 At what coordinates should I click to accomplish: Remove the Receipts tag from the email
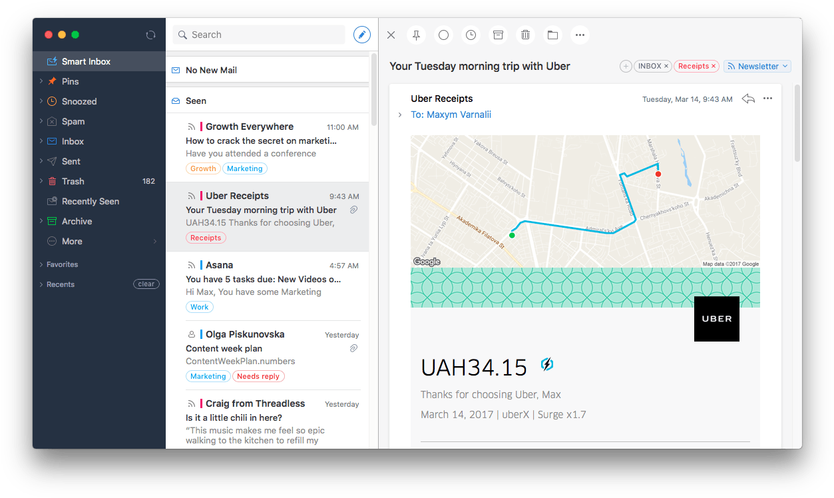click(714, 67)
